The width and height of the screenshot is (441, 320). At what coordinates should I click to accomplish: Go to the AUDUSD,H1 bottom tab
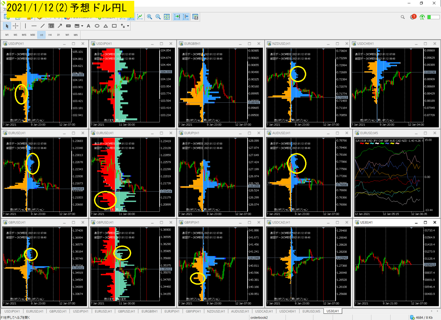click(x=240, y=311)
